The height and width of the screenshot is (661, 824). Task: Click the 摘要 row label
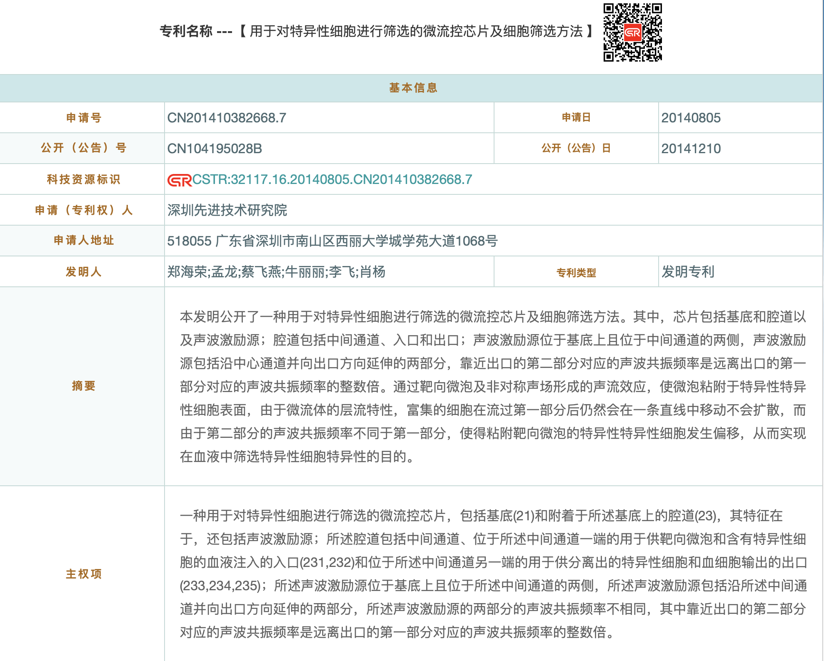pyautogui.click(x=83, y=386)
